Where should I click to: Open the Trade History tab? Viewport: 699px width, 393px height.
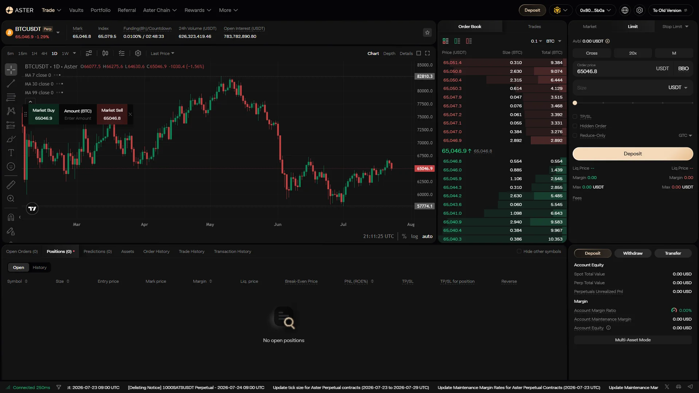[191, 251]
